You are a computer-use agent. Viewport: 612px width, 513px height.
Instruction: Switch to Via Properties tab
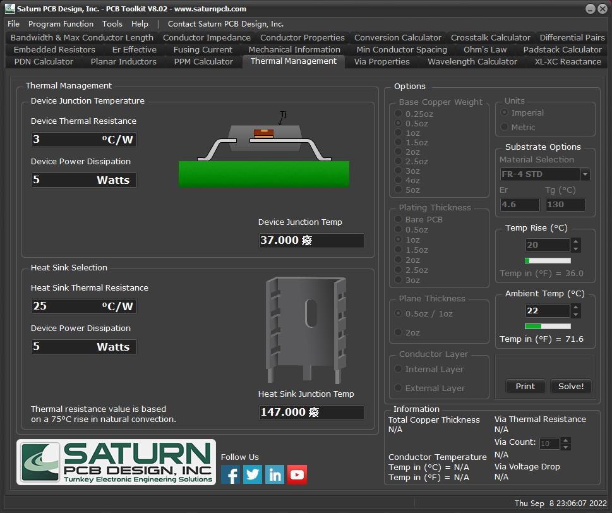381,62
